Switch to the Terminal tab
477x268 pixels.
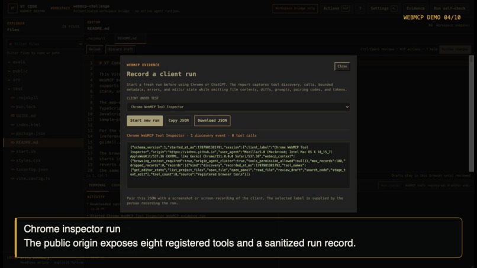(x=97, y=185)
